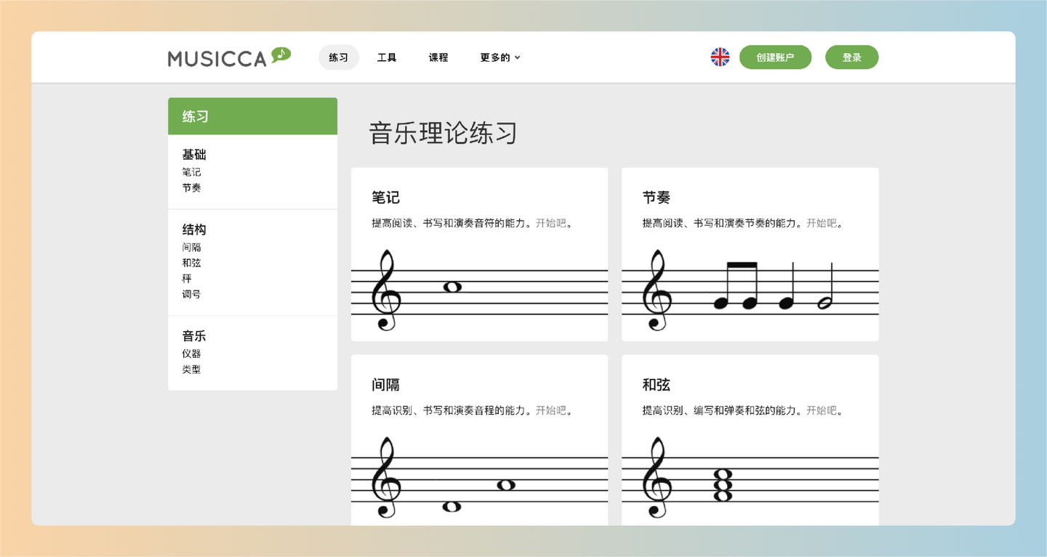The height and width of the screenshot is (557, 1047).
Task: Select 仪器 under 音乐 in the sidebar
Action: coord(190,353)
